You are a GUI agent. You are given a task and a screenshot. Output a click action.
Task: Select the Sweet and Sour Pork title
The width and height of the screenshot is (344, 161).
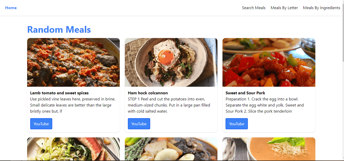tap(245, 93)
